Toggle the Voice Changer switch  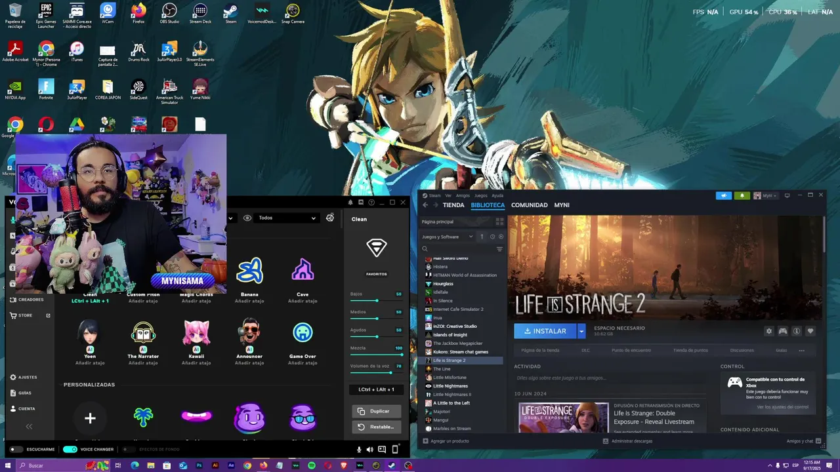pyautogui.click(x=70, y=449)
